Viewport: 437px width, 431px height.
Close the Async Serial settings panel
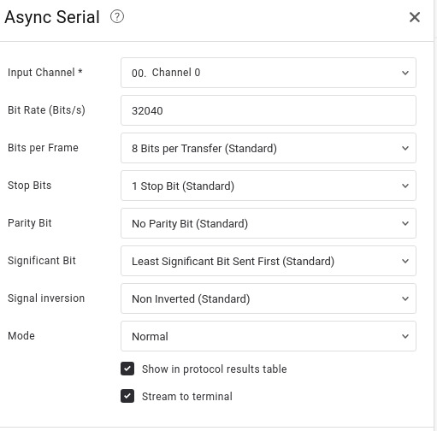pos(415,17)
